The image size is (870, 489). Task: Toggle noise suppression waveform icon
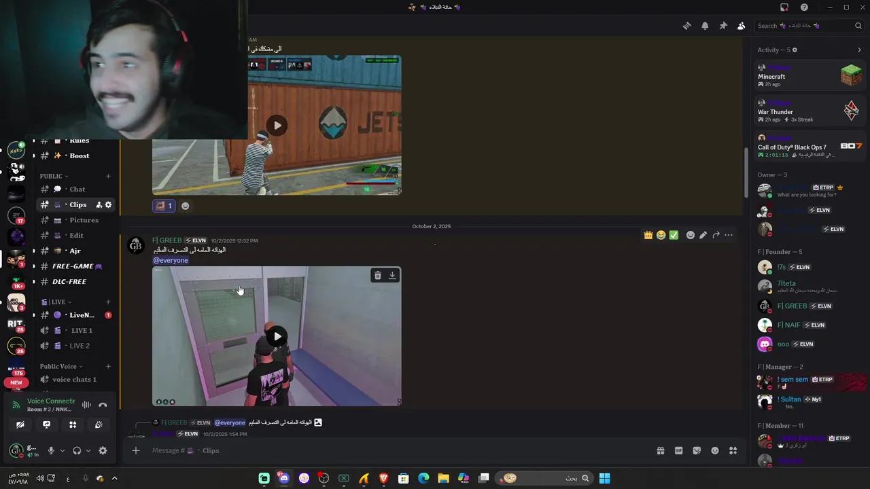[x=86, y=405]
